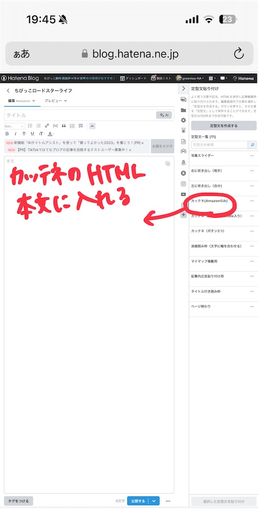Image resolution: width=259 pixels, height=509 pixels.
Task: Open the grid services dropdown in the header
Action: pos(212,78)
